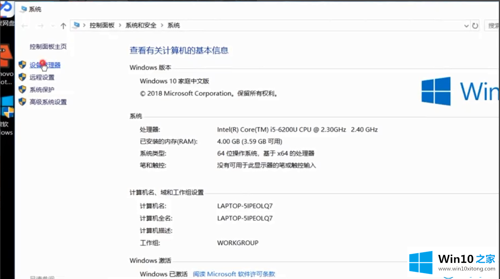
Task: Open System protection (系统保护) link
Action: 42,89
